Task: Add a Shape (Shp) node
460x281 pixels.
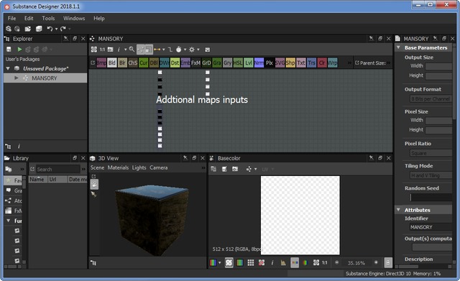Action: click(290, 63)
